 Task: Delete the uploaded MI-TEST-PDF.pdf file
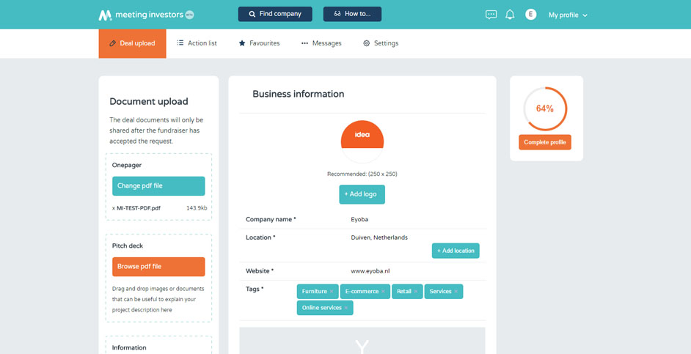click(x=114, y=208)
